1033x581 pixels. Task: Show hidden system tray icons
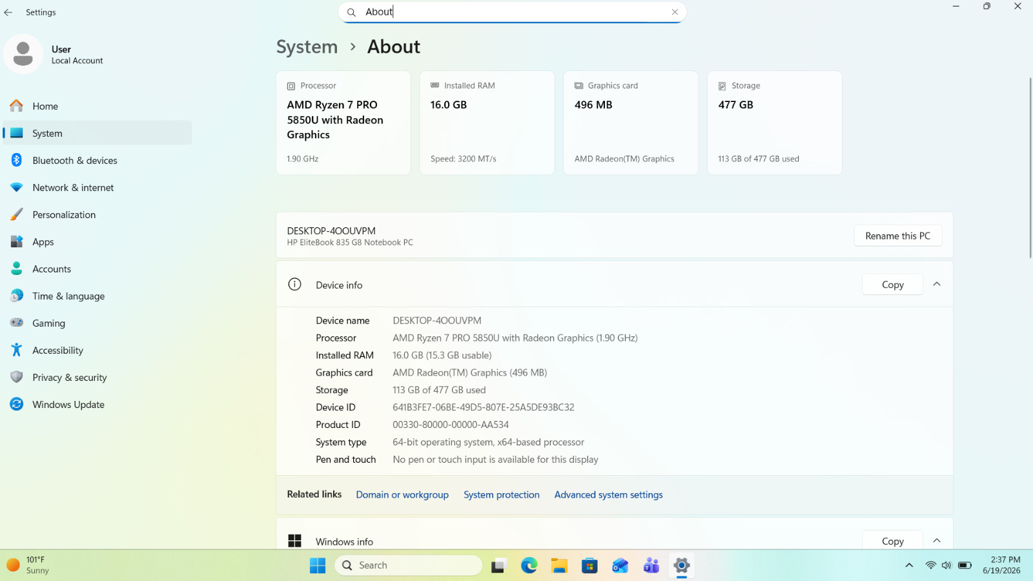[x=909, y=566]
